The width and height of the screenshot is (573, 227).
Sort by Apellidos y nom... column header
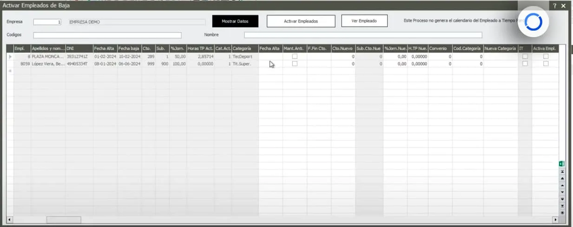click(48, 48)
